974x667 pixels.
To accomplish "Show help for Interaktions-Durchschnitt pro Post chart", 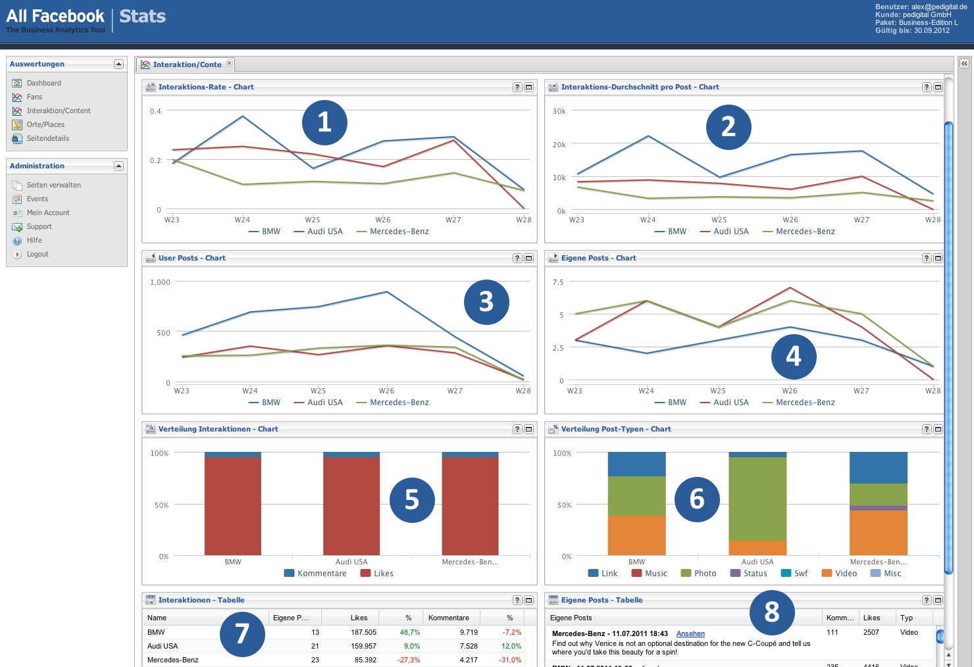I will 927,87.
